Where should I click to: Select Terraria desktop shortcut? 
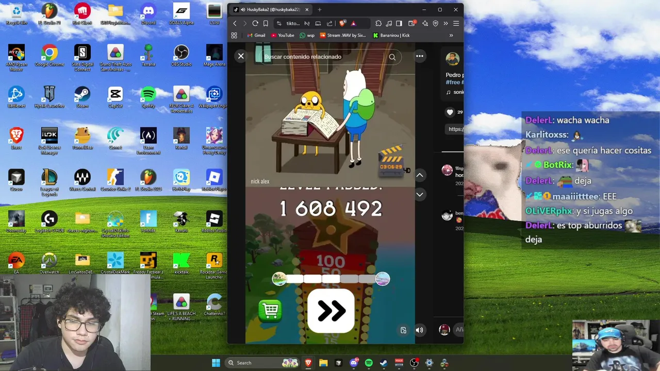[x=148, y=56]
